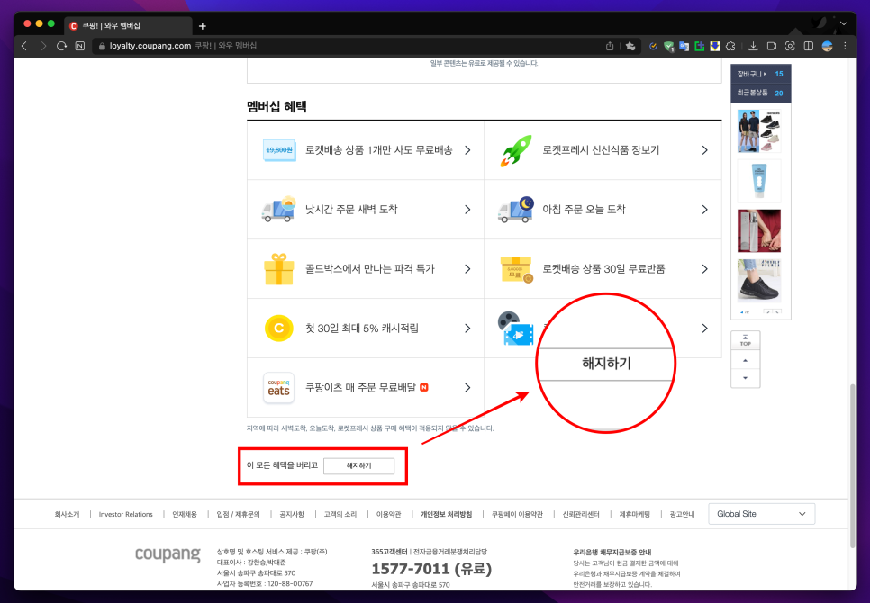This screenshot has height=603, width=870.
Task: Click the green plus-square extension icon
Action: (700, 47)
